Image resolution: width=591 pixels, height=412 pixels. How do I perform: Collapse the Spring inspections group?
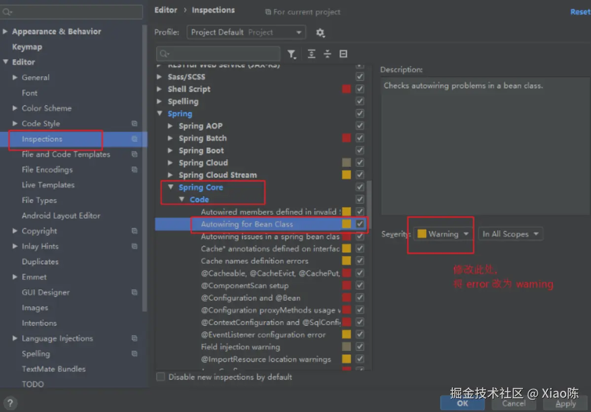pyautogui.click(x=160, y=113)
